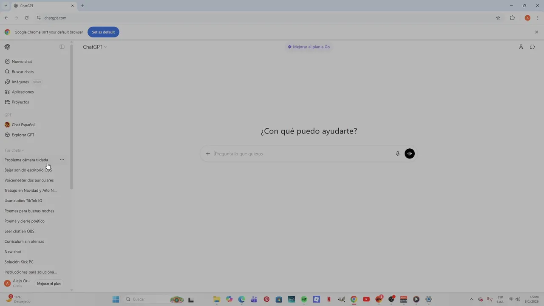Select the ChatGPT browser tab
The height and width of the screenshot is (306, 544).
[44, 6]
